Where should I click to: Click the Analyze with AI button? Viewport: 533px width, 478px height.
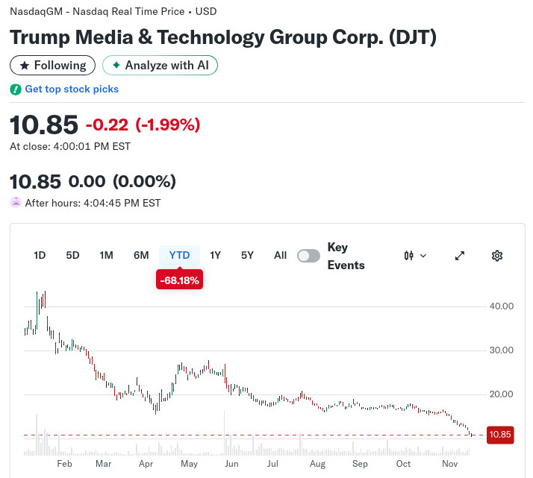tap(160, 66)
